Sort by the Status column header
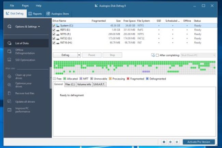The image size is (222, 148). coord(197,21)
